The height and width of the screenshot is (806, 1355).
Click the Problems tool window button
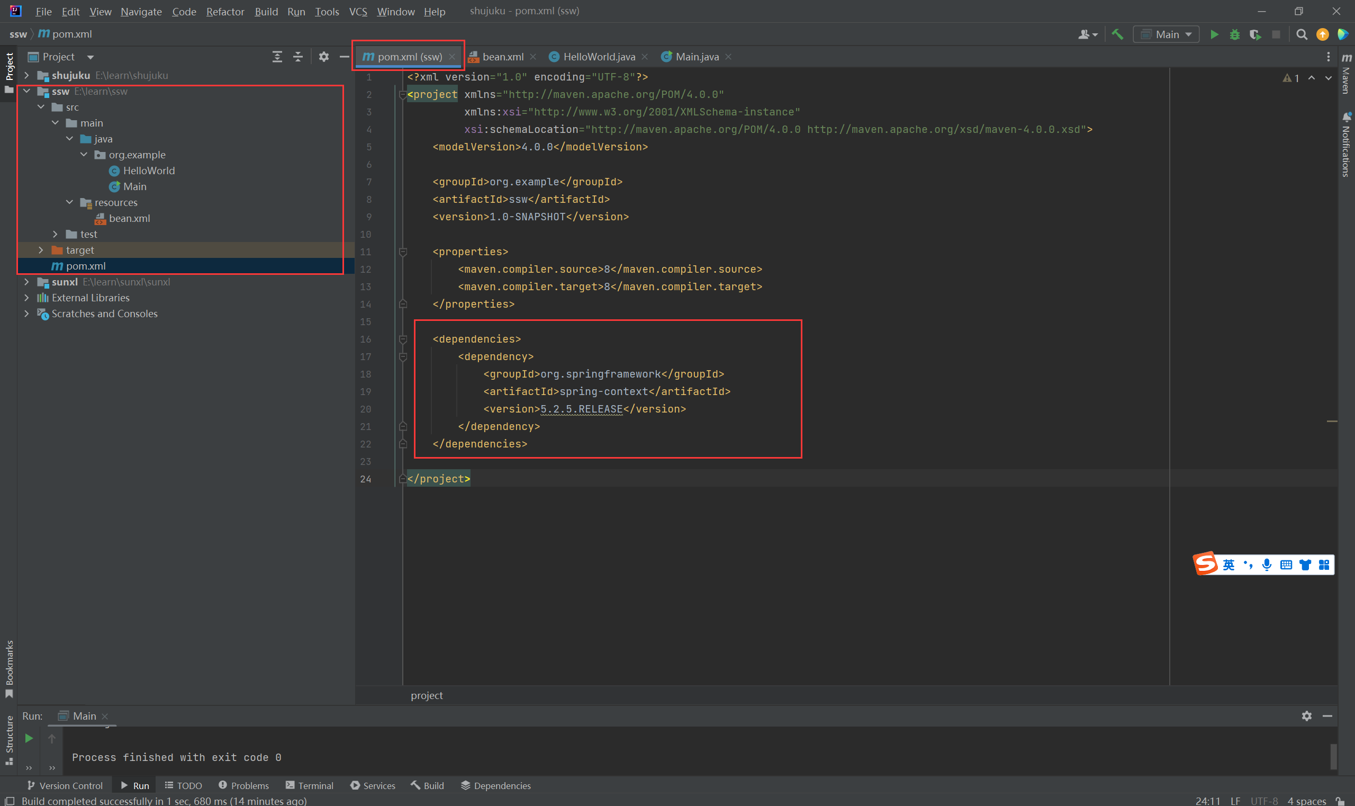244,785
